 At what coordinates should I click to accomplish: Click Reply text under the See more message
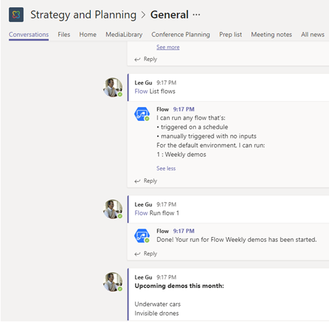pyautogui.click(x=150, y=59)
